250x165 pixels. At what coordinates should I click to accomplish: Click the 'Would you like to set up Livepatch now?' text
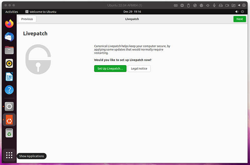[122, 60]
